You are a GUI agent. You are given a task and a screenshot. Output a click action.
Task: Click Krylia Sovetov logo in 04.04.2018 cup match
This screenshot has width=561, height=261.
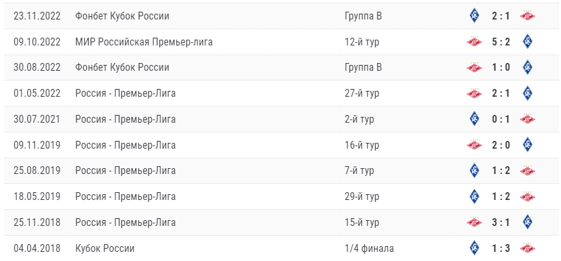474,248
